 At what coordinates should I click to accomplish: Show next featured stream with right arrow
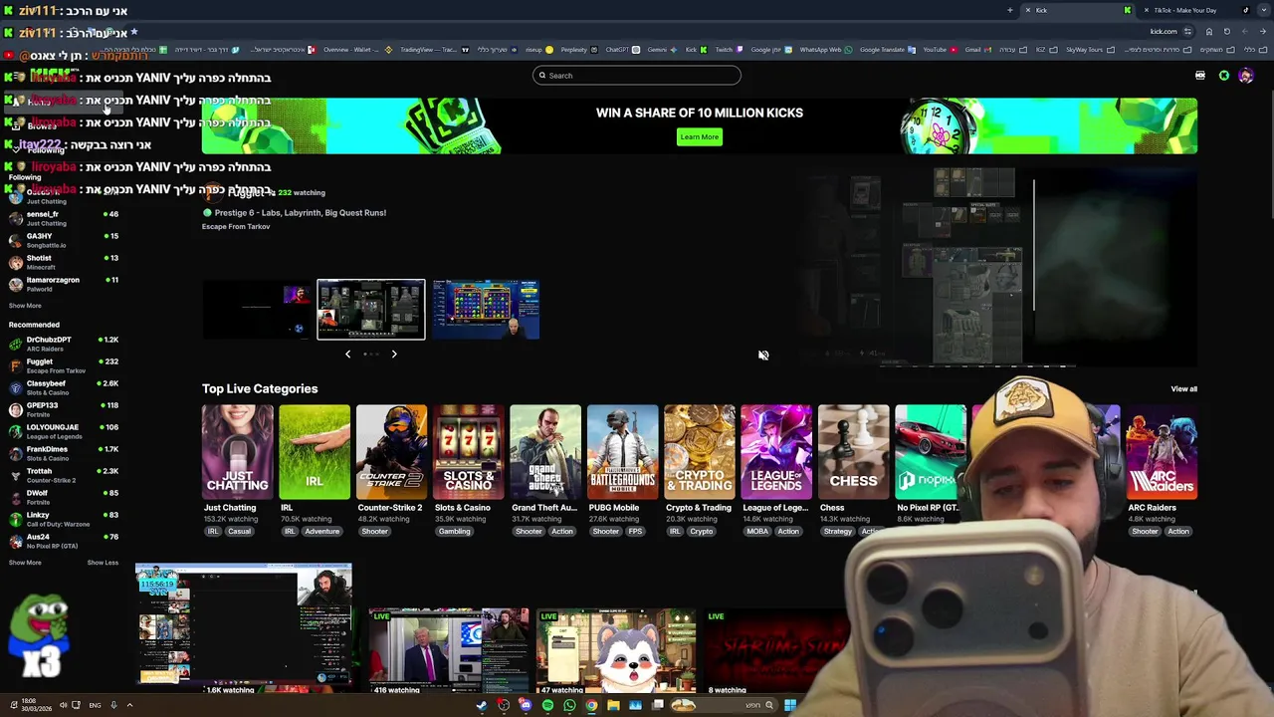[x=394, y=354]
